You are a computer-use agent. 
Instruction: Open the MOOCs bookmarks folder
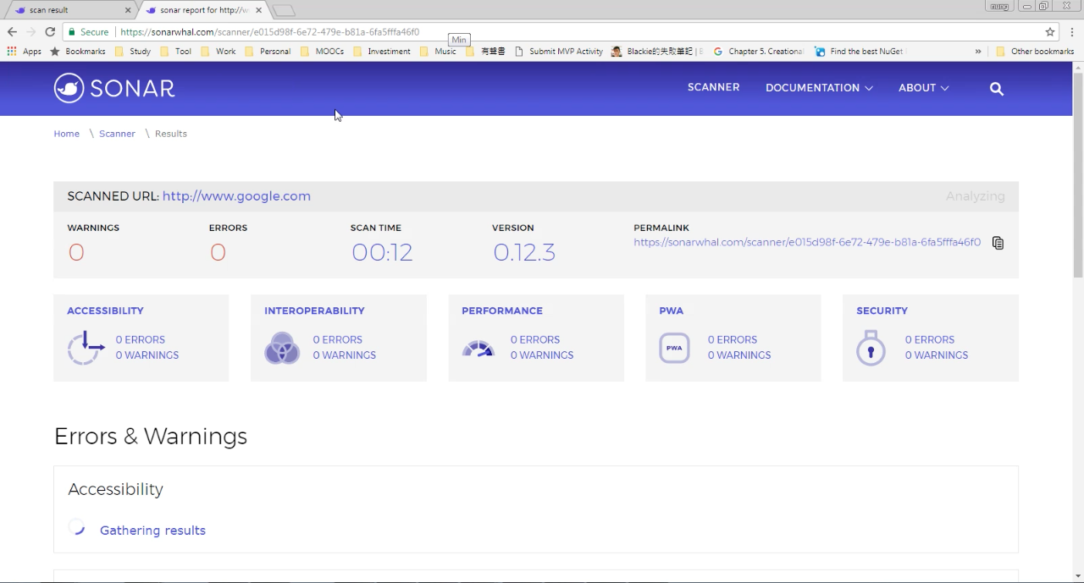click(322, 52)
